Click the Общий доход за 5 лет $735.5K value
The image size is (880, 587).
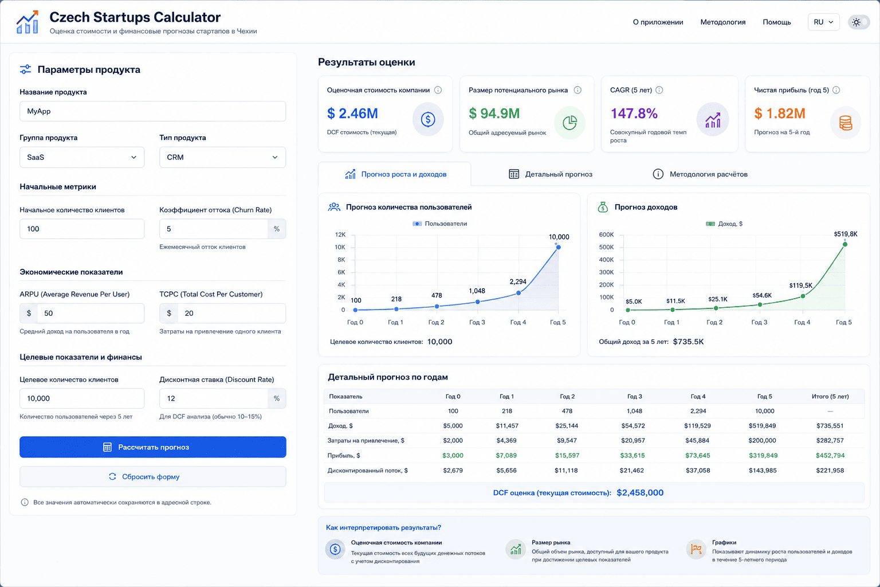(x=688, y=342)
